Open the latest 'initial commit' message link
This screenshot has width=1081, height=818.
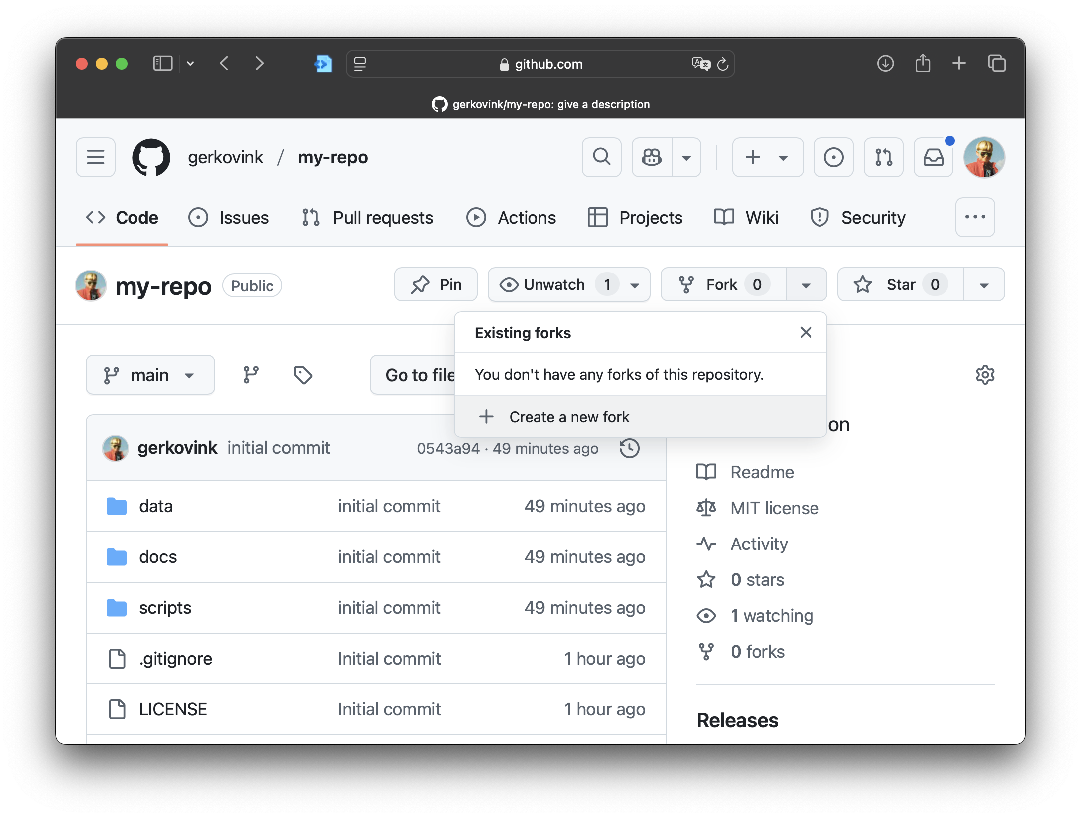(x=278, y=448)
